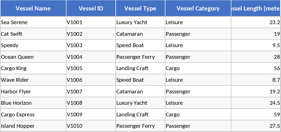Click the length value 27.5
Image resolution: width=281 pixels, height=132 pixels.
(274, 126)
